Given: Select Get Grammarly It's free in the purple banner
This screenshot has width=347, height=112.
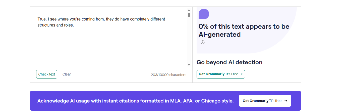Looking at the screenshot, I should click(x=265, y=101).
